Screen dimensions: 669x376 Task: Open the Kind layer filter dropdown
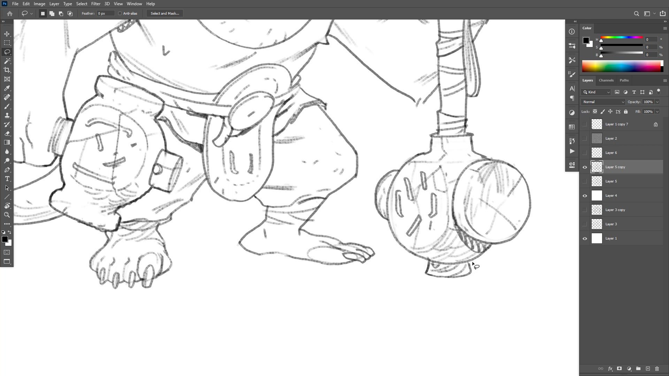(x=596, y=92)
